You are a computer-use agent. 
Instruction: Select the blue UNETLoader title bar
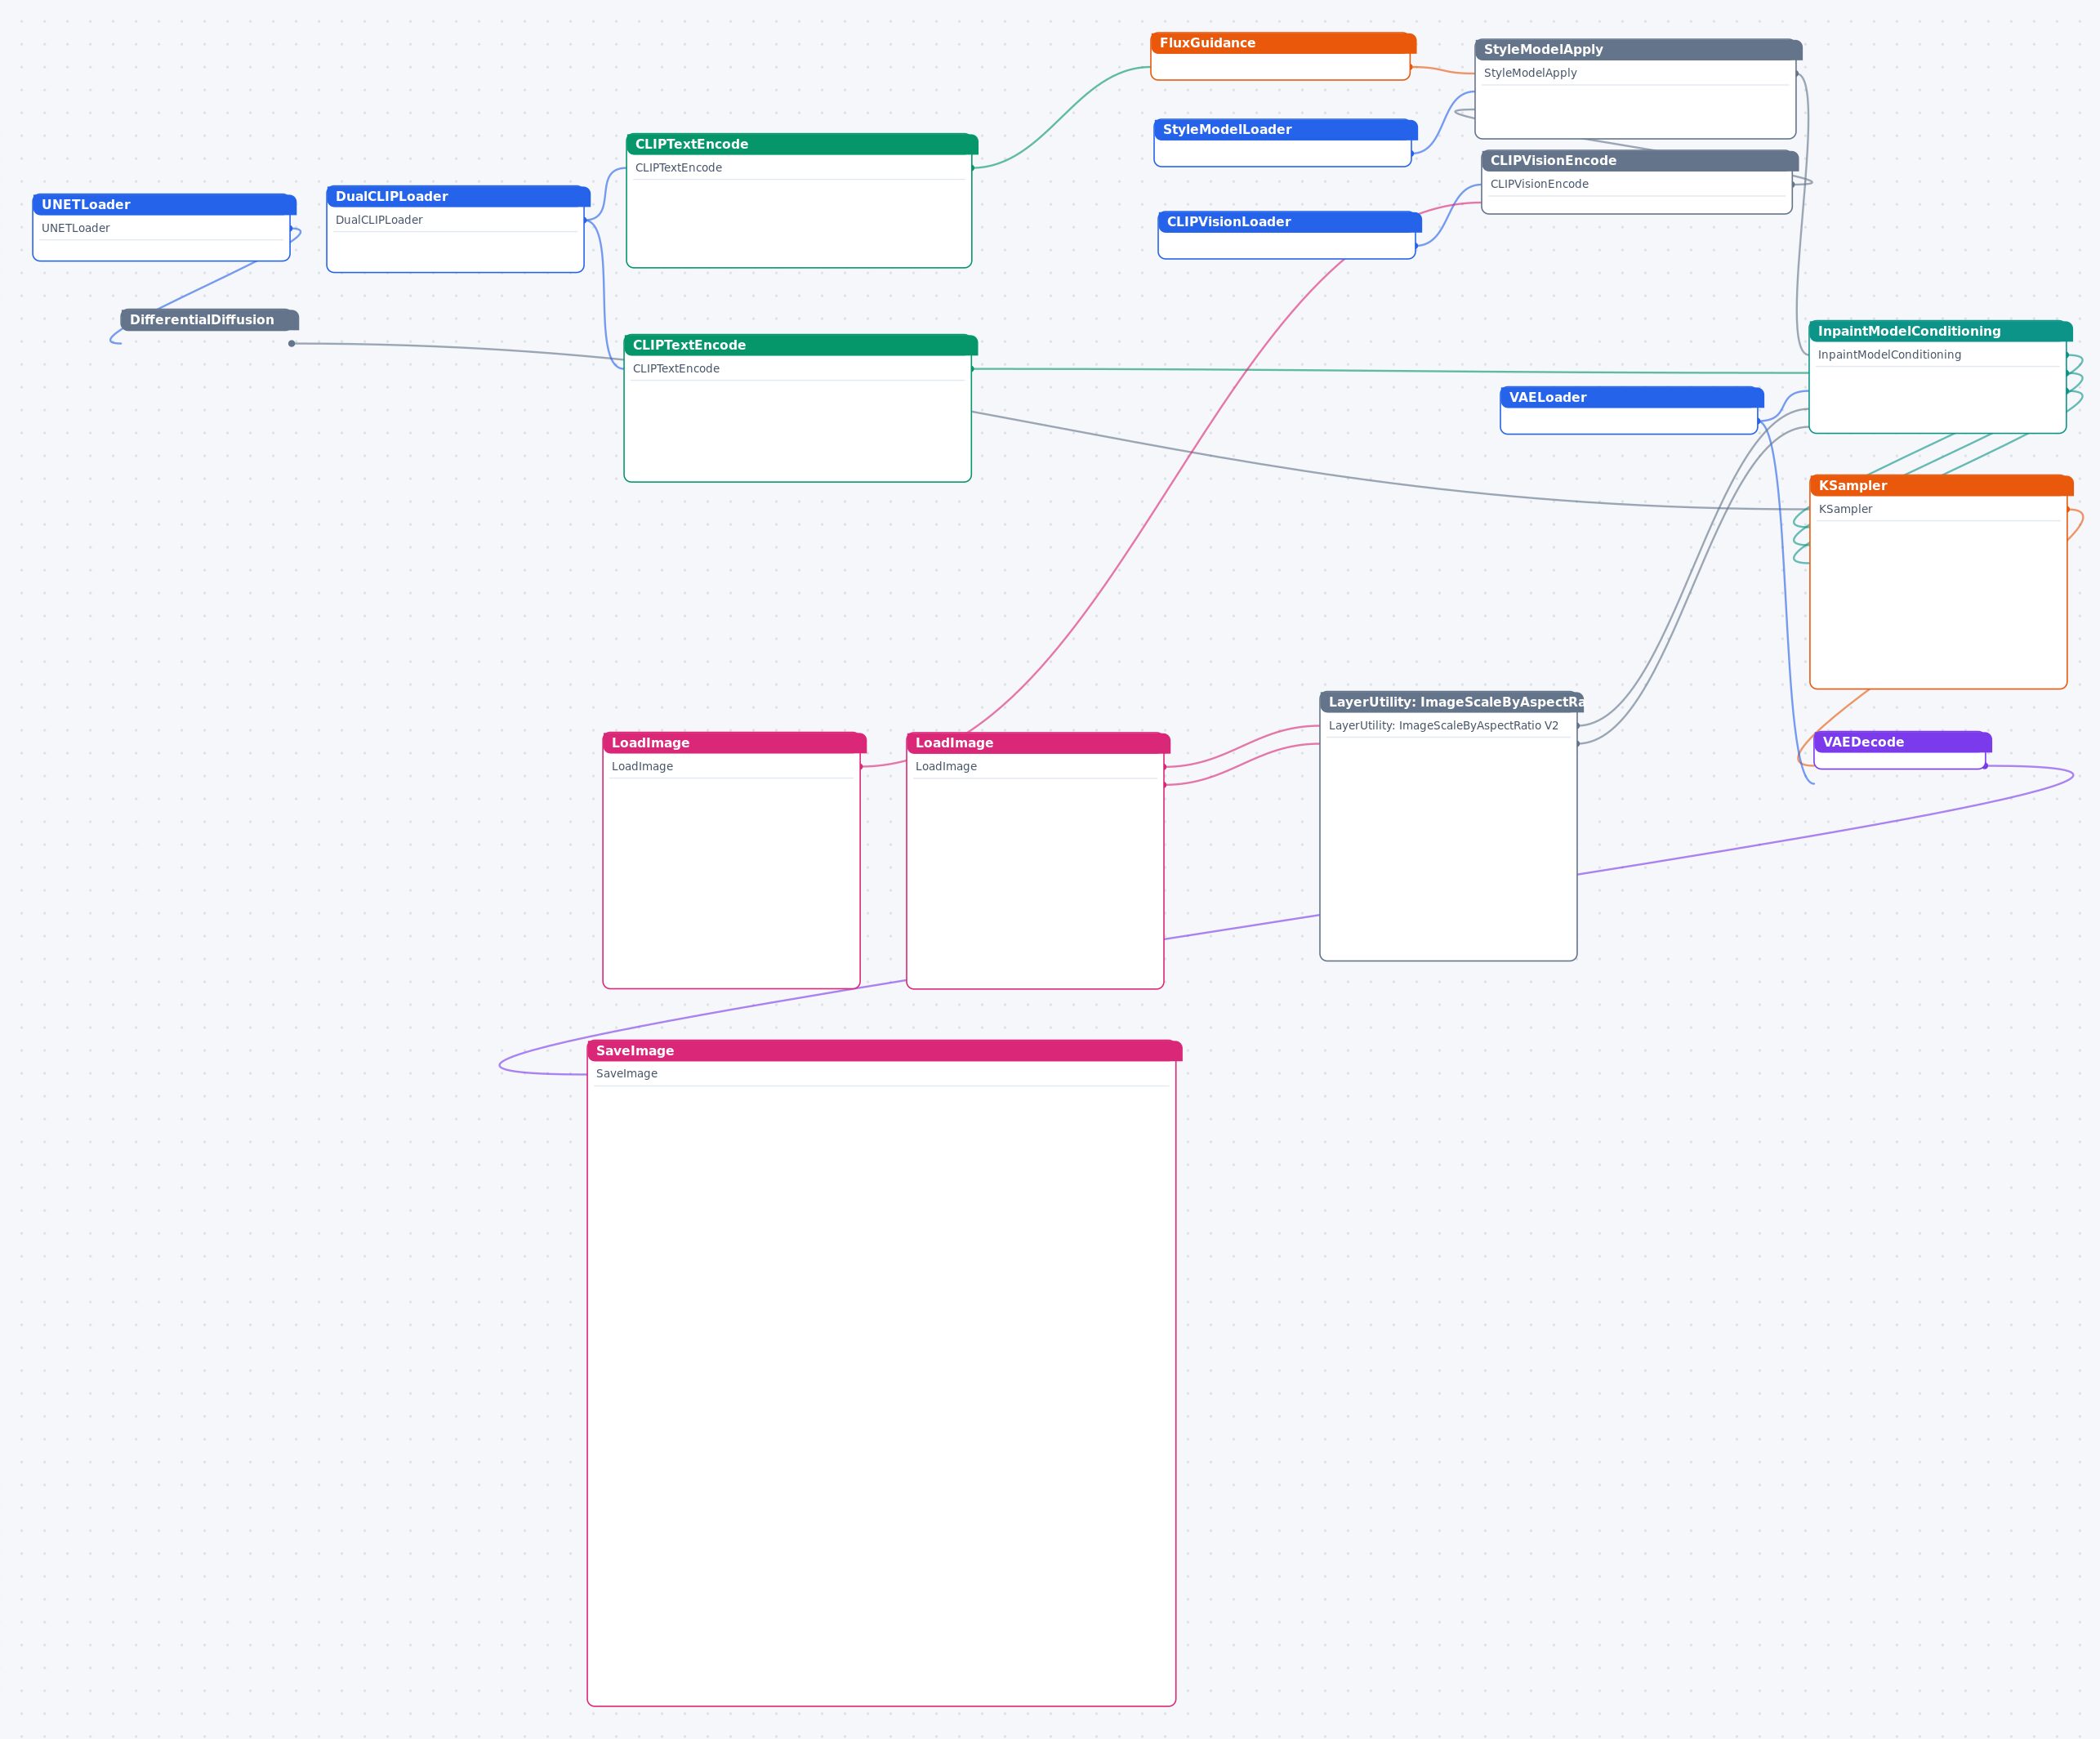[x=164, y=204]
